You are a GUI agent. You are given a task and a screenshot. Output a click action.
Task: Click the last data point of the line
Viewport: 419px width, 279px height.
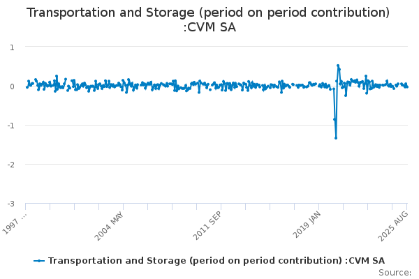[x=407, y=87]
